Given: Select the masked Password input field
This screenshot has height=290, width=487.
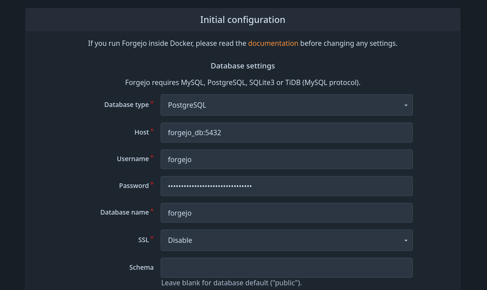Looking at the screenshot, I should pyautogui.click(x=286, y=186).
